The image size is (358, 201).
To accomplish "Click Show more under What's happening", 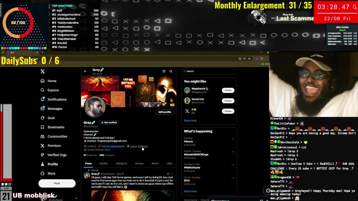I will (x=190, y=192).
